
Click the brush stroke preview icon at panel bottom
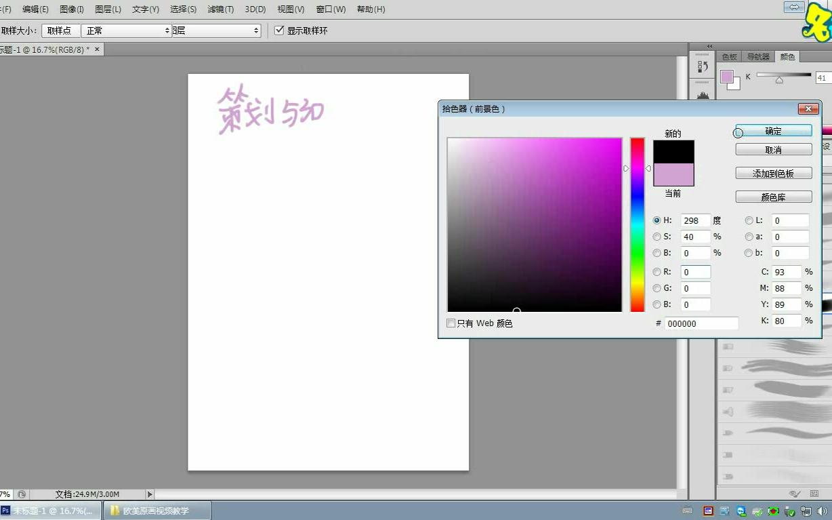pos(793,493)
